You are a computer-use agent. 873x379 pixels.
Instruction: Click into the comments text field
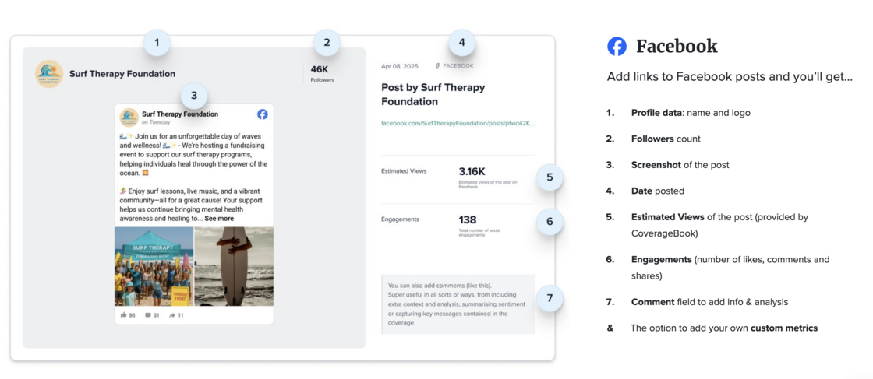pos(458,304)
